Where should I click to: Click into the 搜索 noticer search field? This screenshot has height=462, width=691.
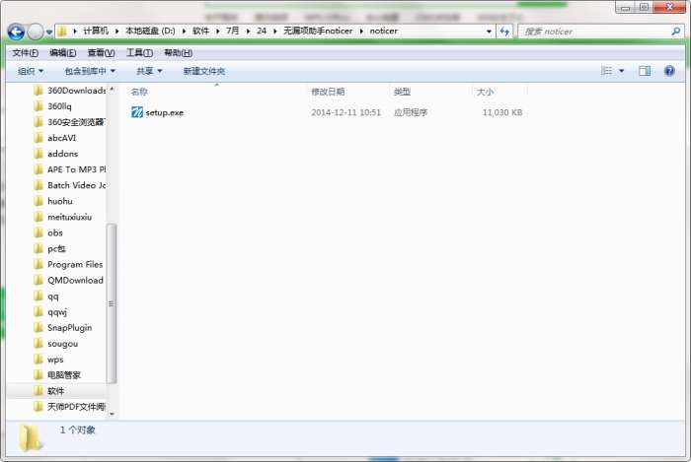(x=592, y=32)
